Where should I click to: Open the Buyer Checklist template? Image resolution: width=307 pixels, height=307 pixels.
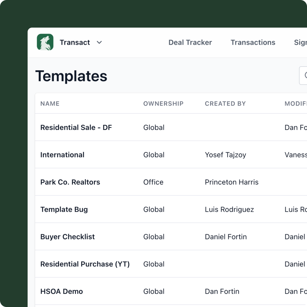pos(68,237)
